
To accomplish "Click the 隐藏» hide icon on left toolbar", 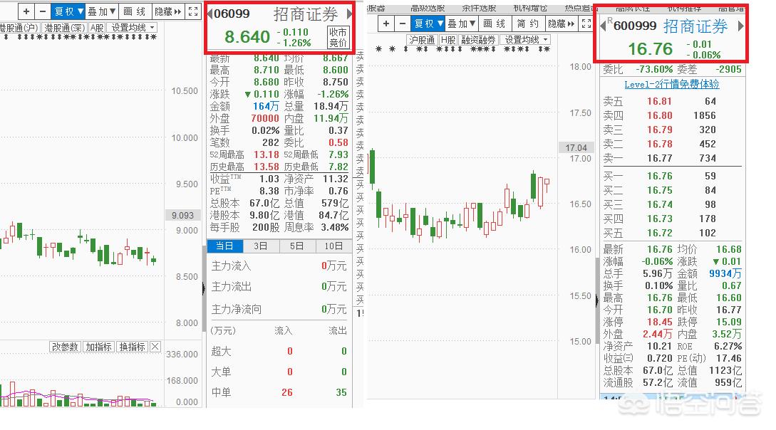I will [166, 11].
